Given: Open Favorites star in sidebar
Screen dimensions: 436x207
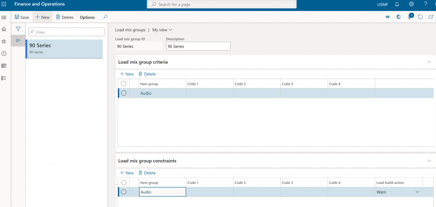Looking at the screenshot, I should pos(4,41).
